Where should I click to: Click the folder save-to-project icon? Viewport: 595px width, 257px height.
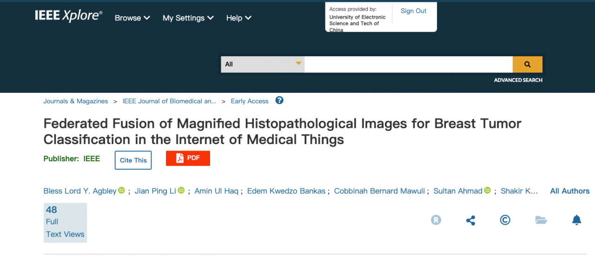[541, 220]
